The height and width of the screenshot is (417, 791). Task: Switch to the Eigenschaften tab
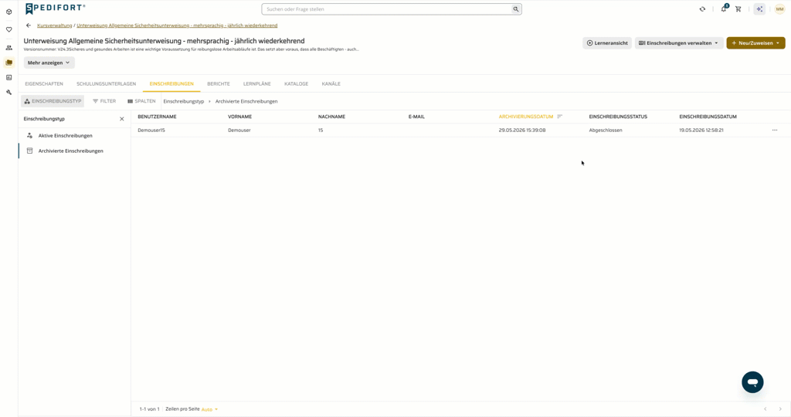click(44, 83)
